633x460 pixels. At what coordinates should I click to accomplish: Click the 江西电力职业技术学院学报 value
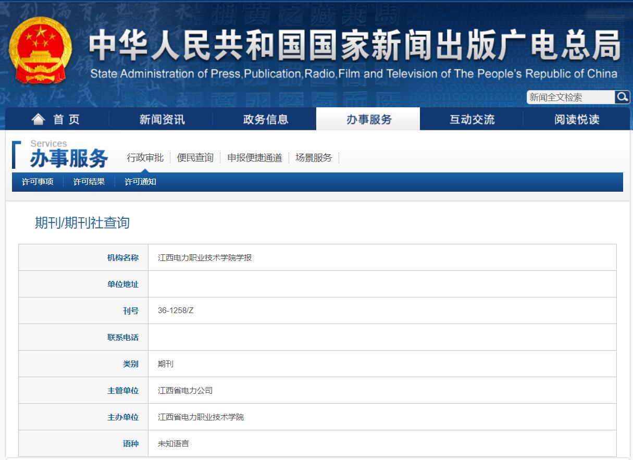[x=205, y=257]
